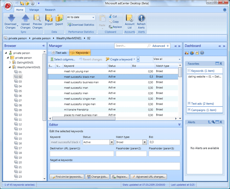This screenshot has height=189, width=230.
Task: Click the Alerts panel refresh arrow icon
Action: (x=209, y=122)
